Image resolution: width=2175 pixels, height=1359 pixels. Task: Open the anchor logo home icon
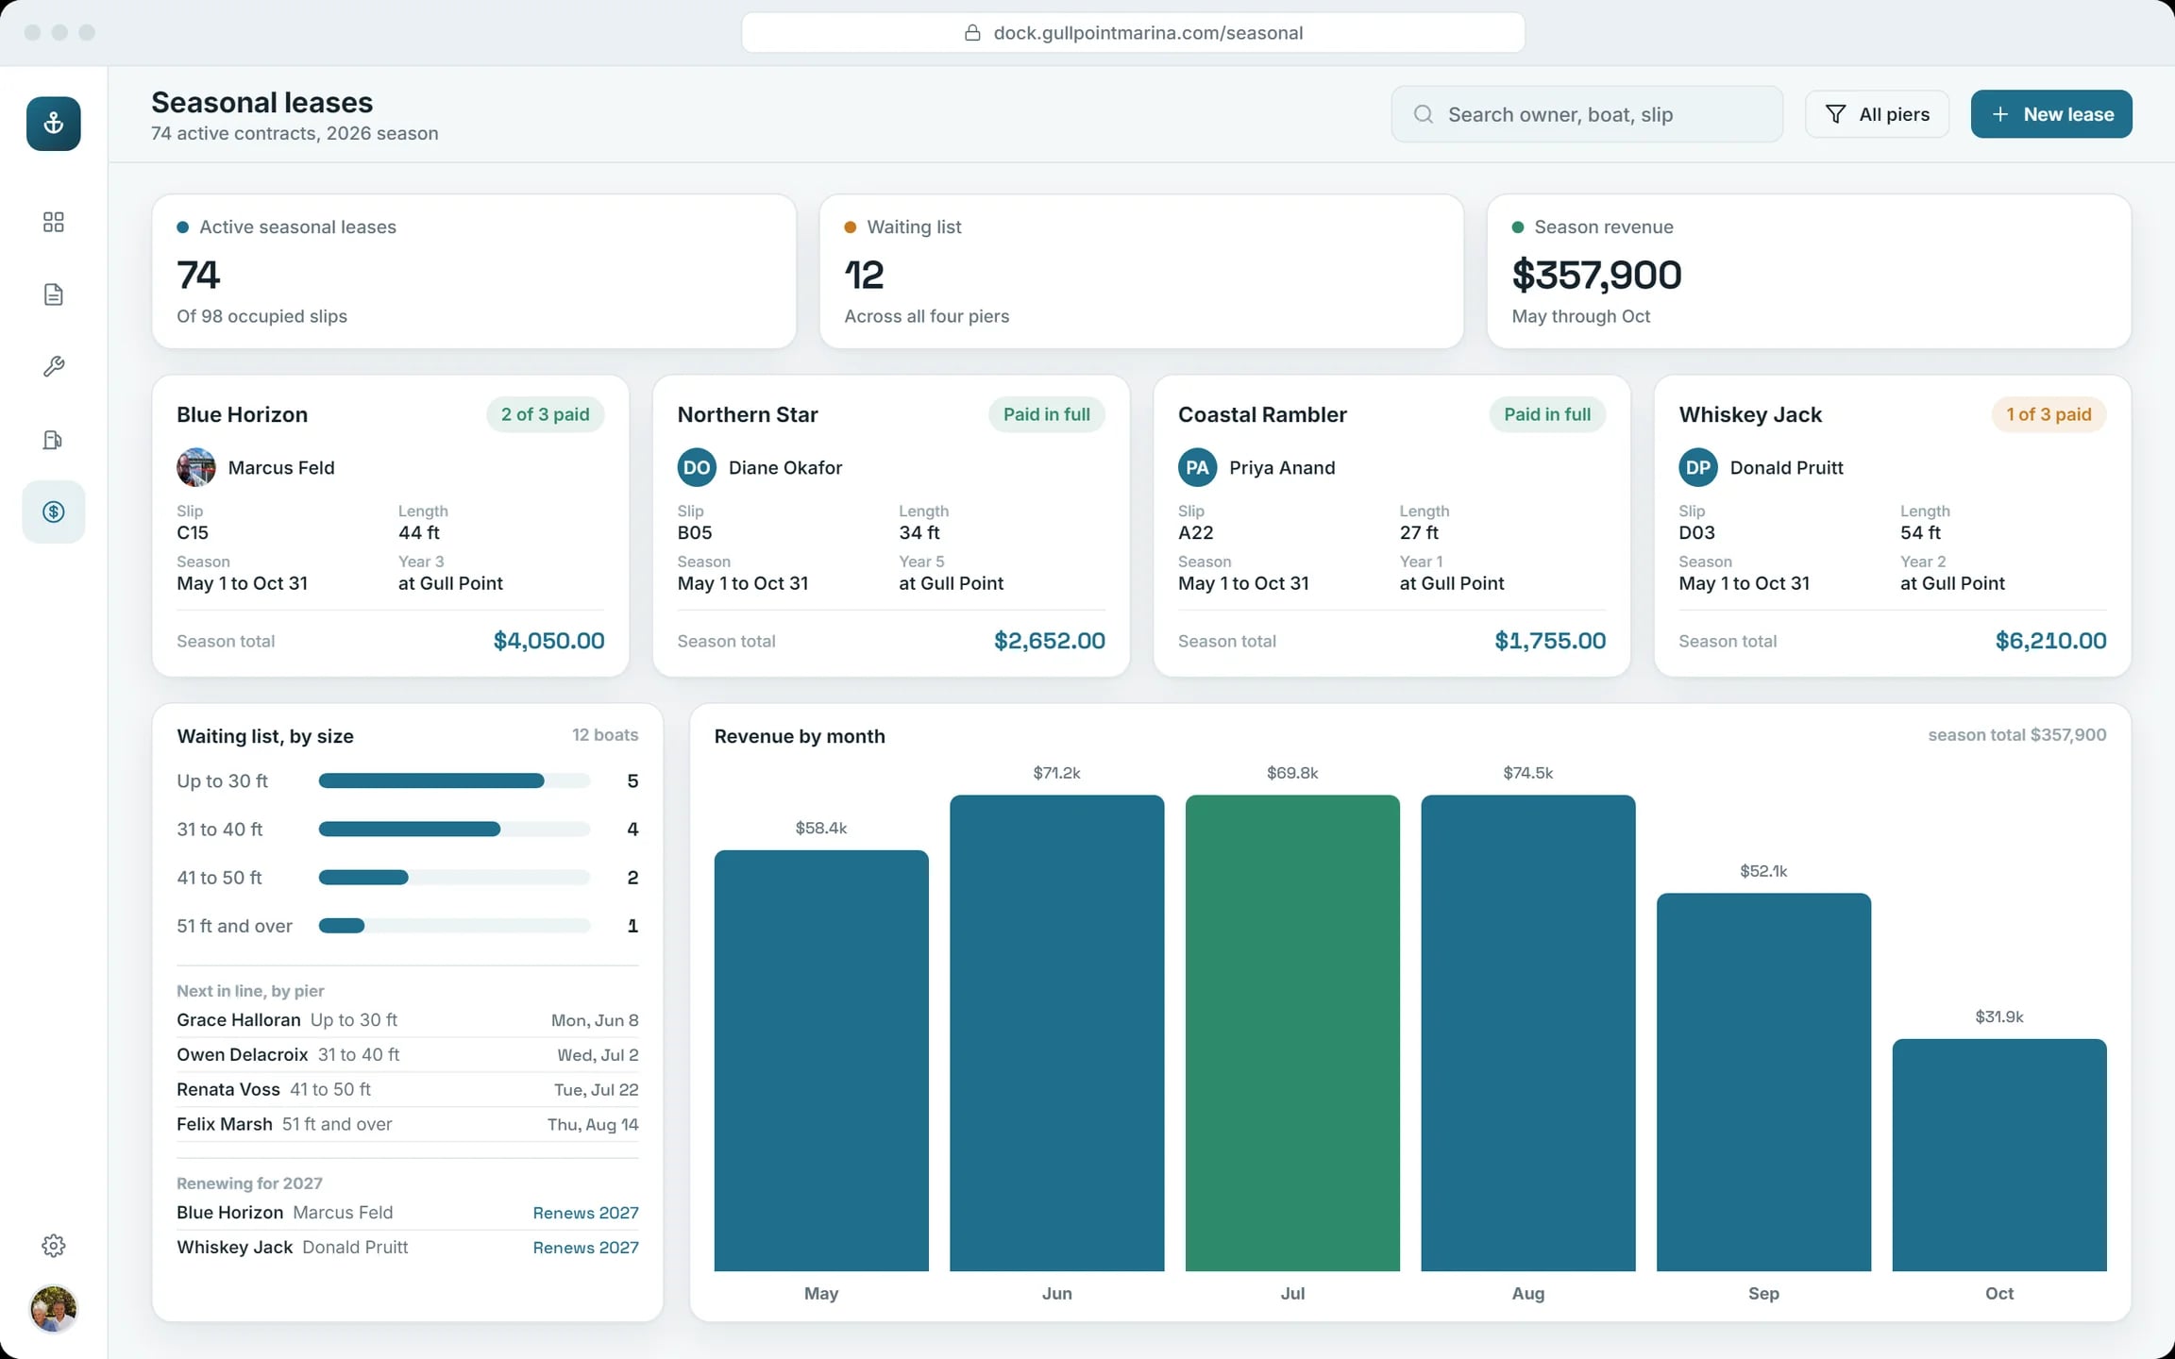54,124
